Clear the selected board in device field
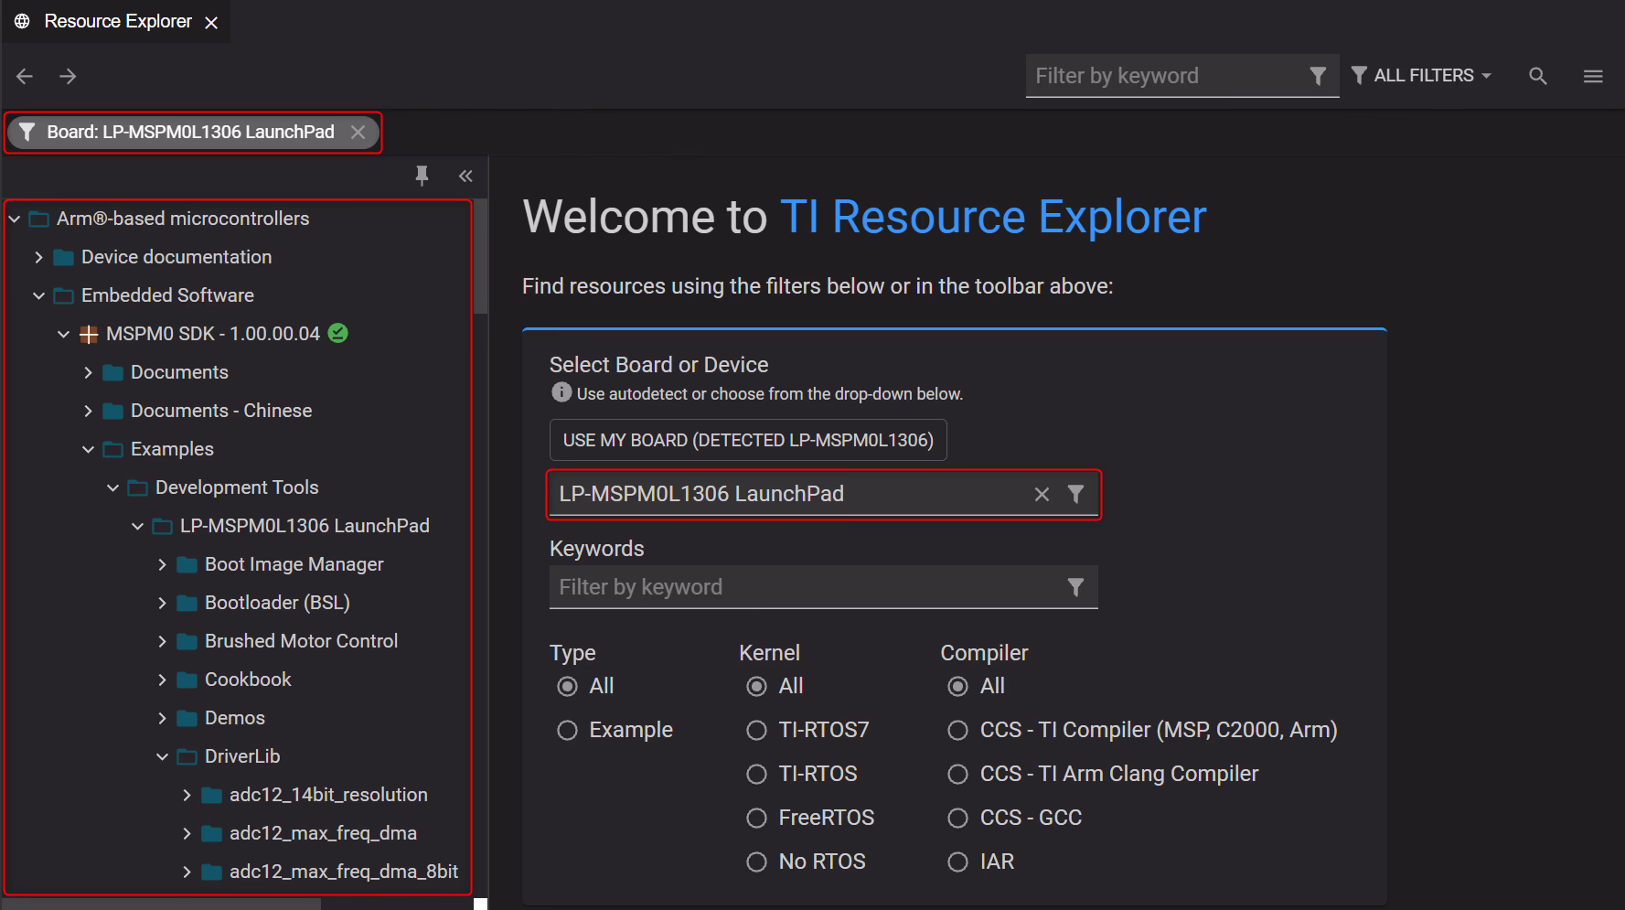This screenshot has width=1625, height=910. [1042, 495]
